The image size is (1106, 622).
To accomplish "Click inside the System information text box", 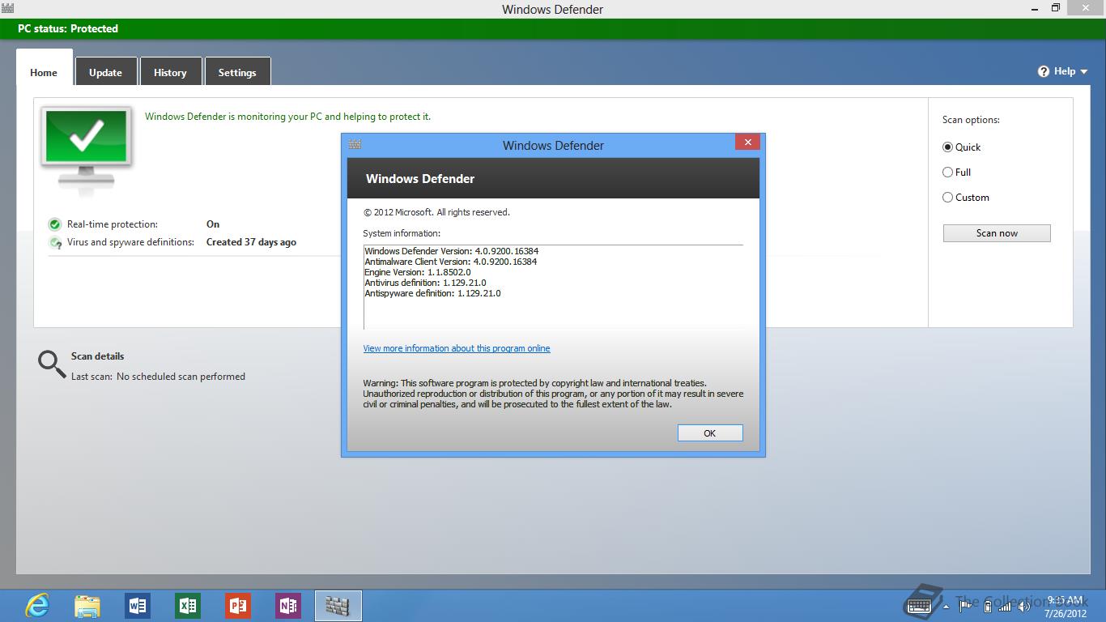I will [x=553, y=287].
